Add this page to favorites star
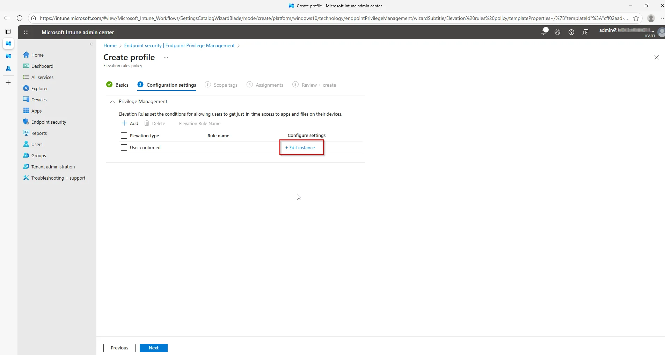 tap(636, 18)
